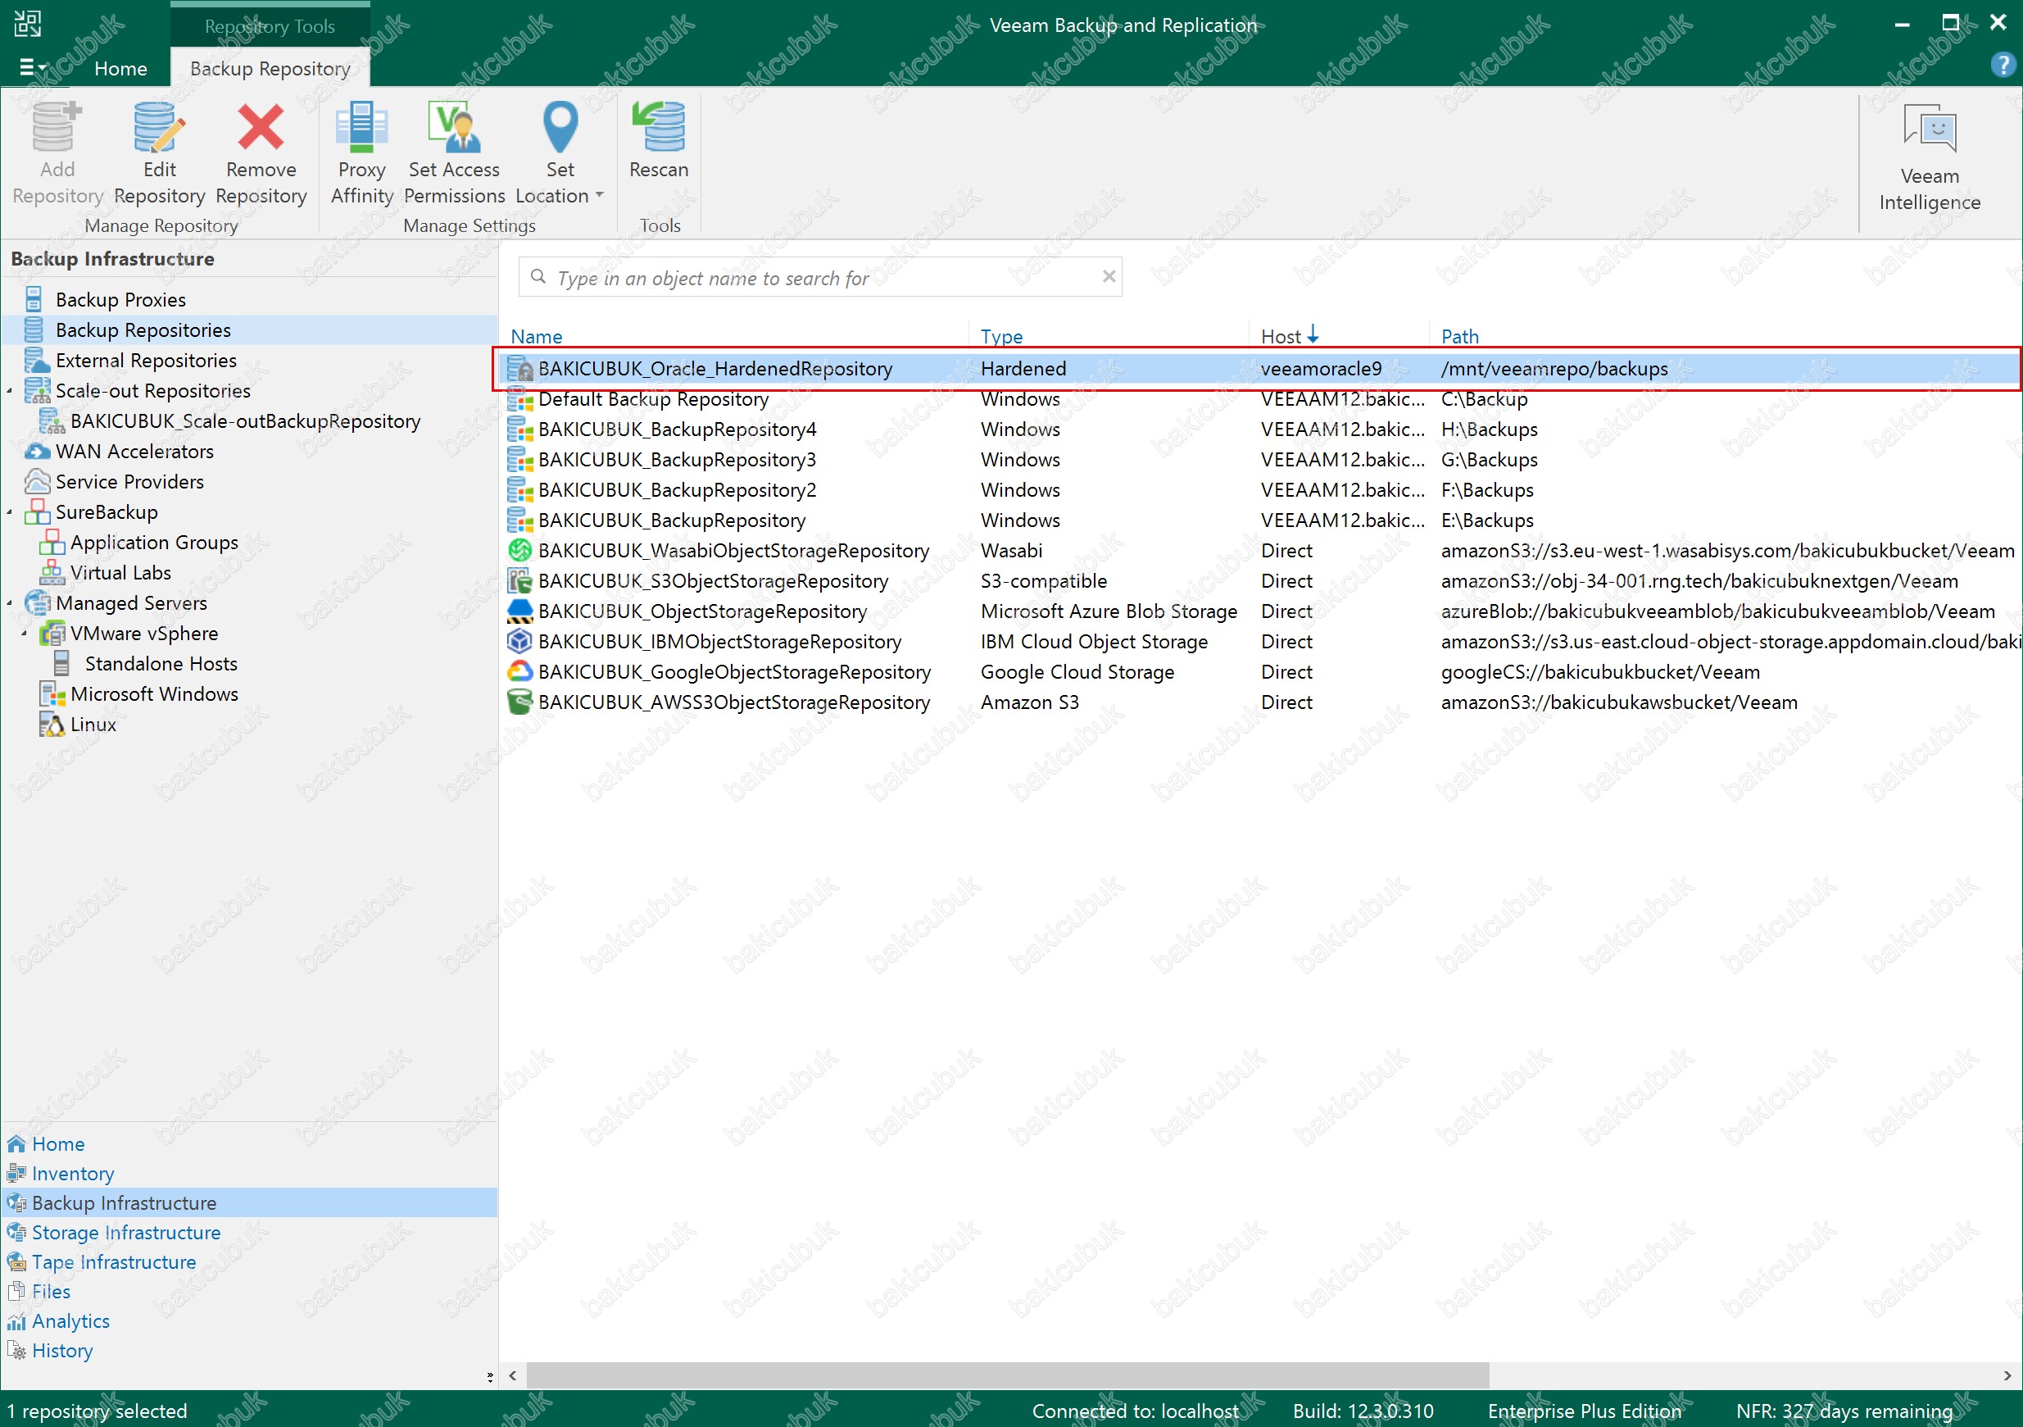This screenshot has height=1427, width=2023.
Task: Collapse the VMware vSphere node
Action: point(25,633)
